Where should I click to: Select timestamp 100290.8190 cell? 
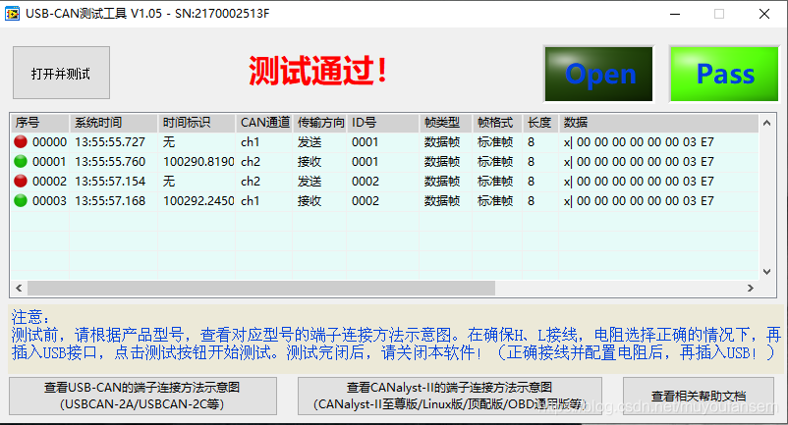click(198, 162)
